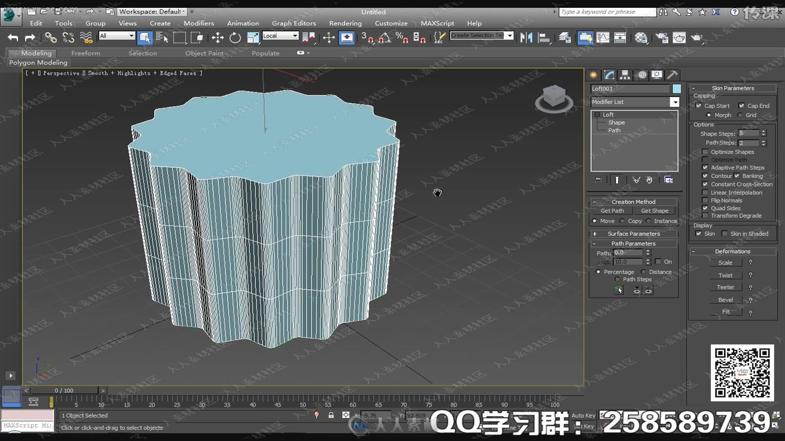Screen dimensions: 785x441
Task: Activate the Select and Scale tool
Action: 253,38
